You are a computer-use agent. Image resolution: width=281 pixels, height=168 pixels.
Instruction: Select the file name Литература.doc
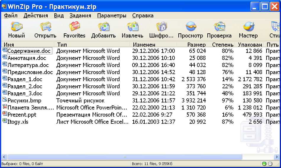28,65
